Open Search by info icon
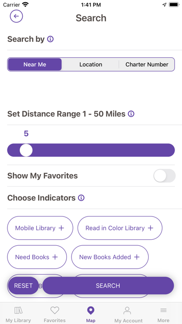 click(50, 39)
